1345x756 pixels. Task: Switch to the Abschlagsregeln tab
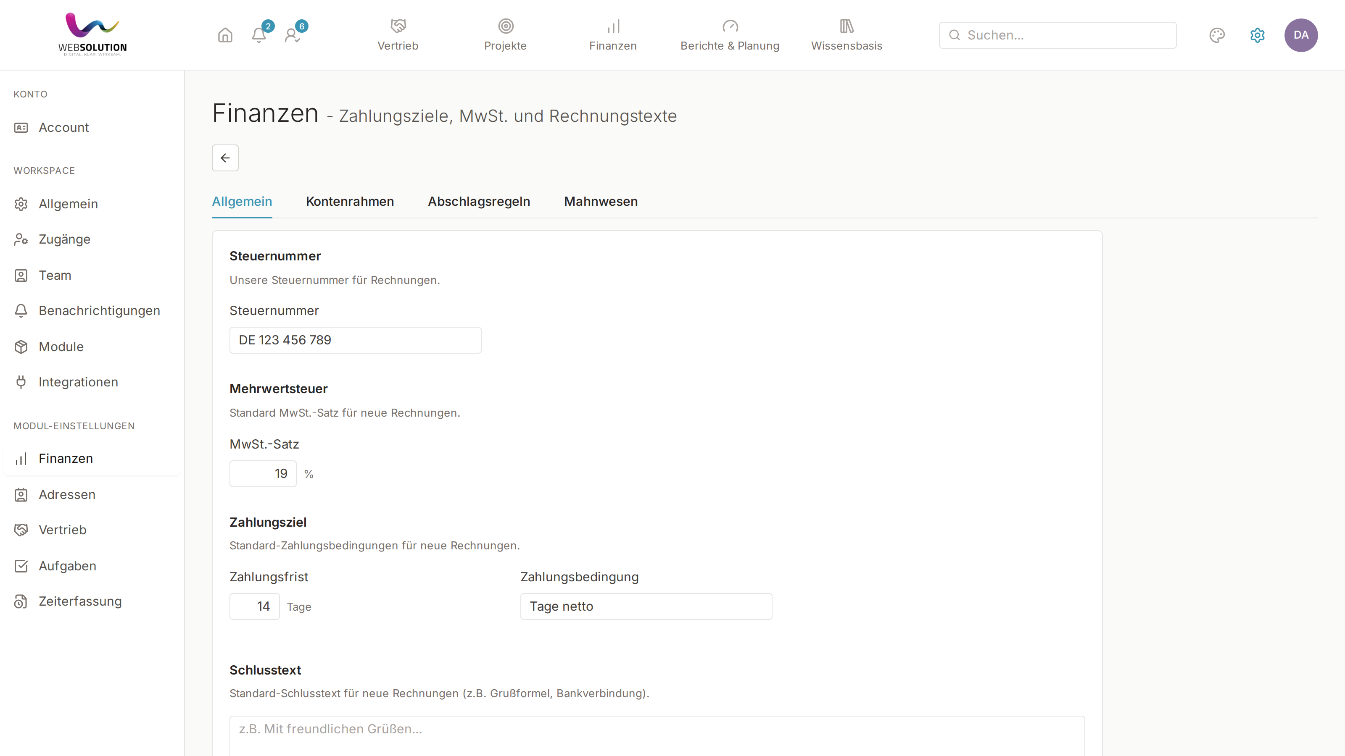pyautogui.click(x=479, y=202)
